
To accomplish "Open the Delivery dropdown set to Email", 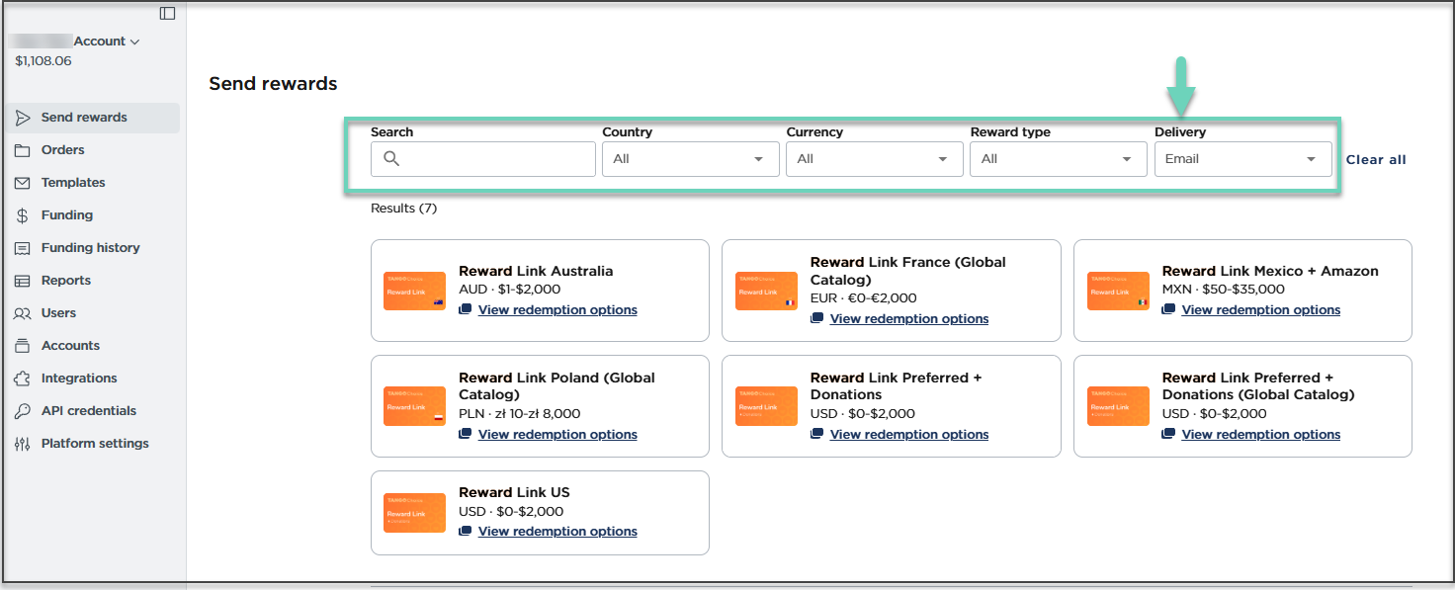I will click(x=1242, y=159).
